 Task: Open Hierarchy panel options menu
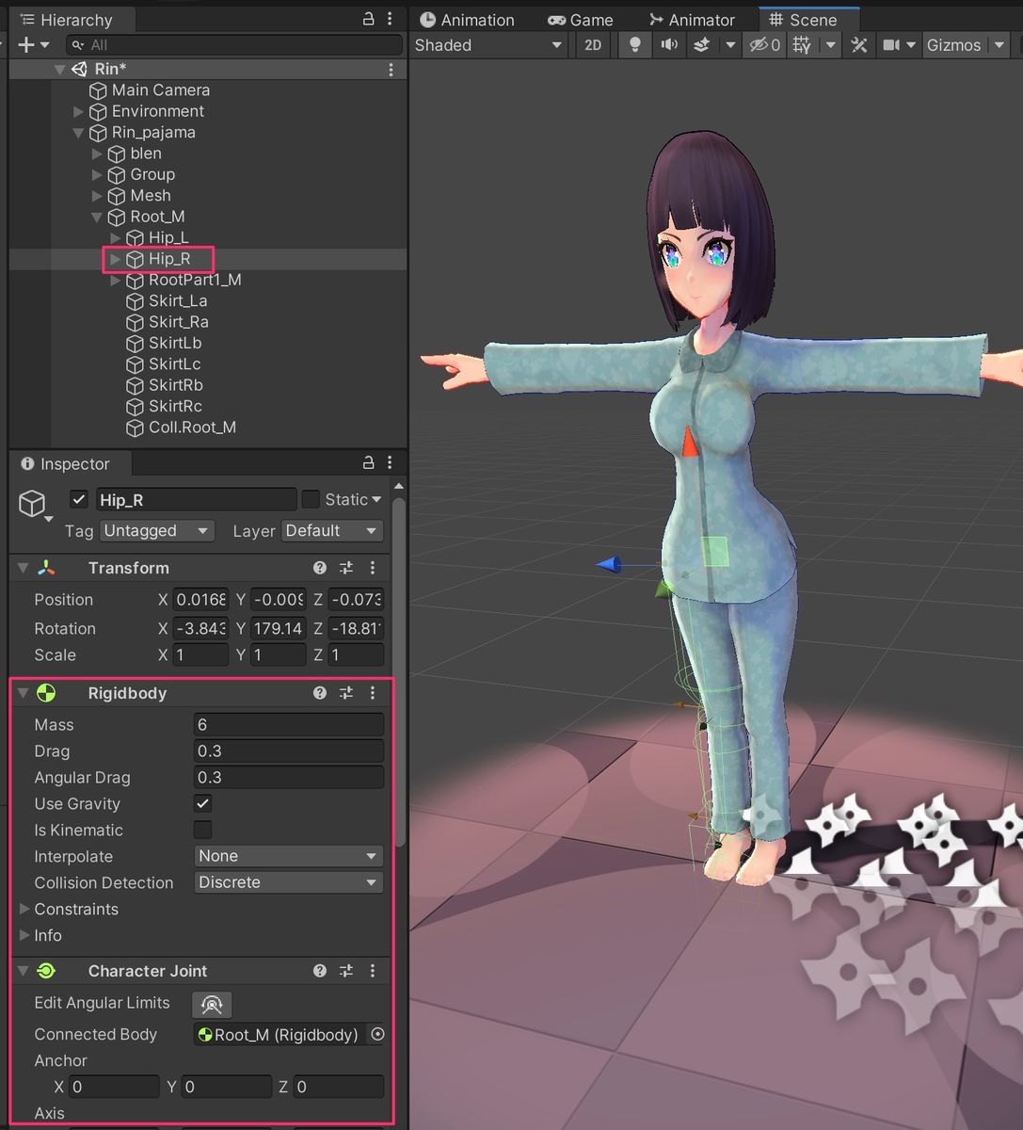(x=391, y=19)
